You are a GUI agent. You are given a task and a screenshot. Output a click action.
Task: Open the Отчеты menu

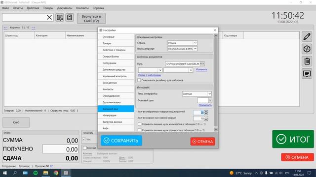[18, 8]
